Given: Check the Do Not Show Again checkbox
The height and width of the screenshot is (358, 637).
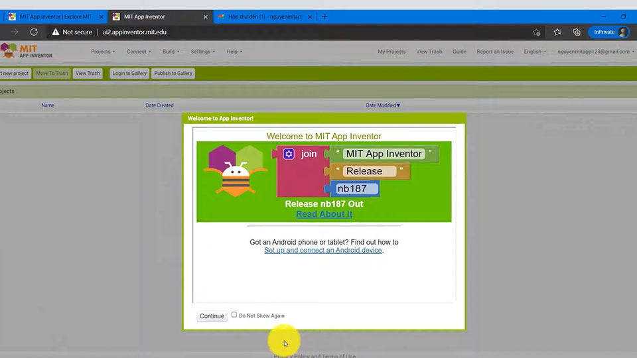Looking at the screenshot, I should pyautogui.click(x=234, y=314).
